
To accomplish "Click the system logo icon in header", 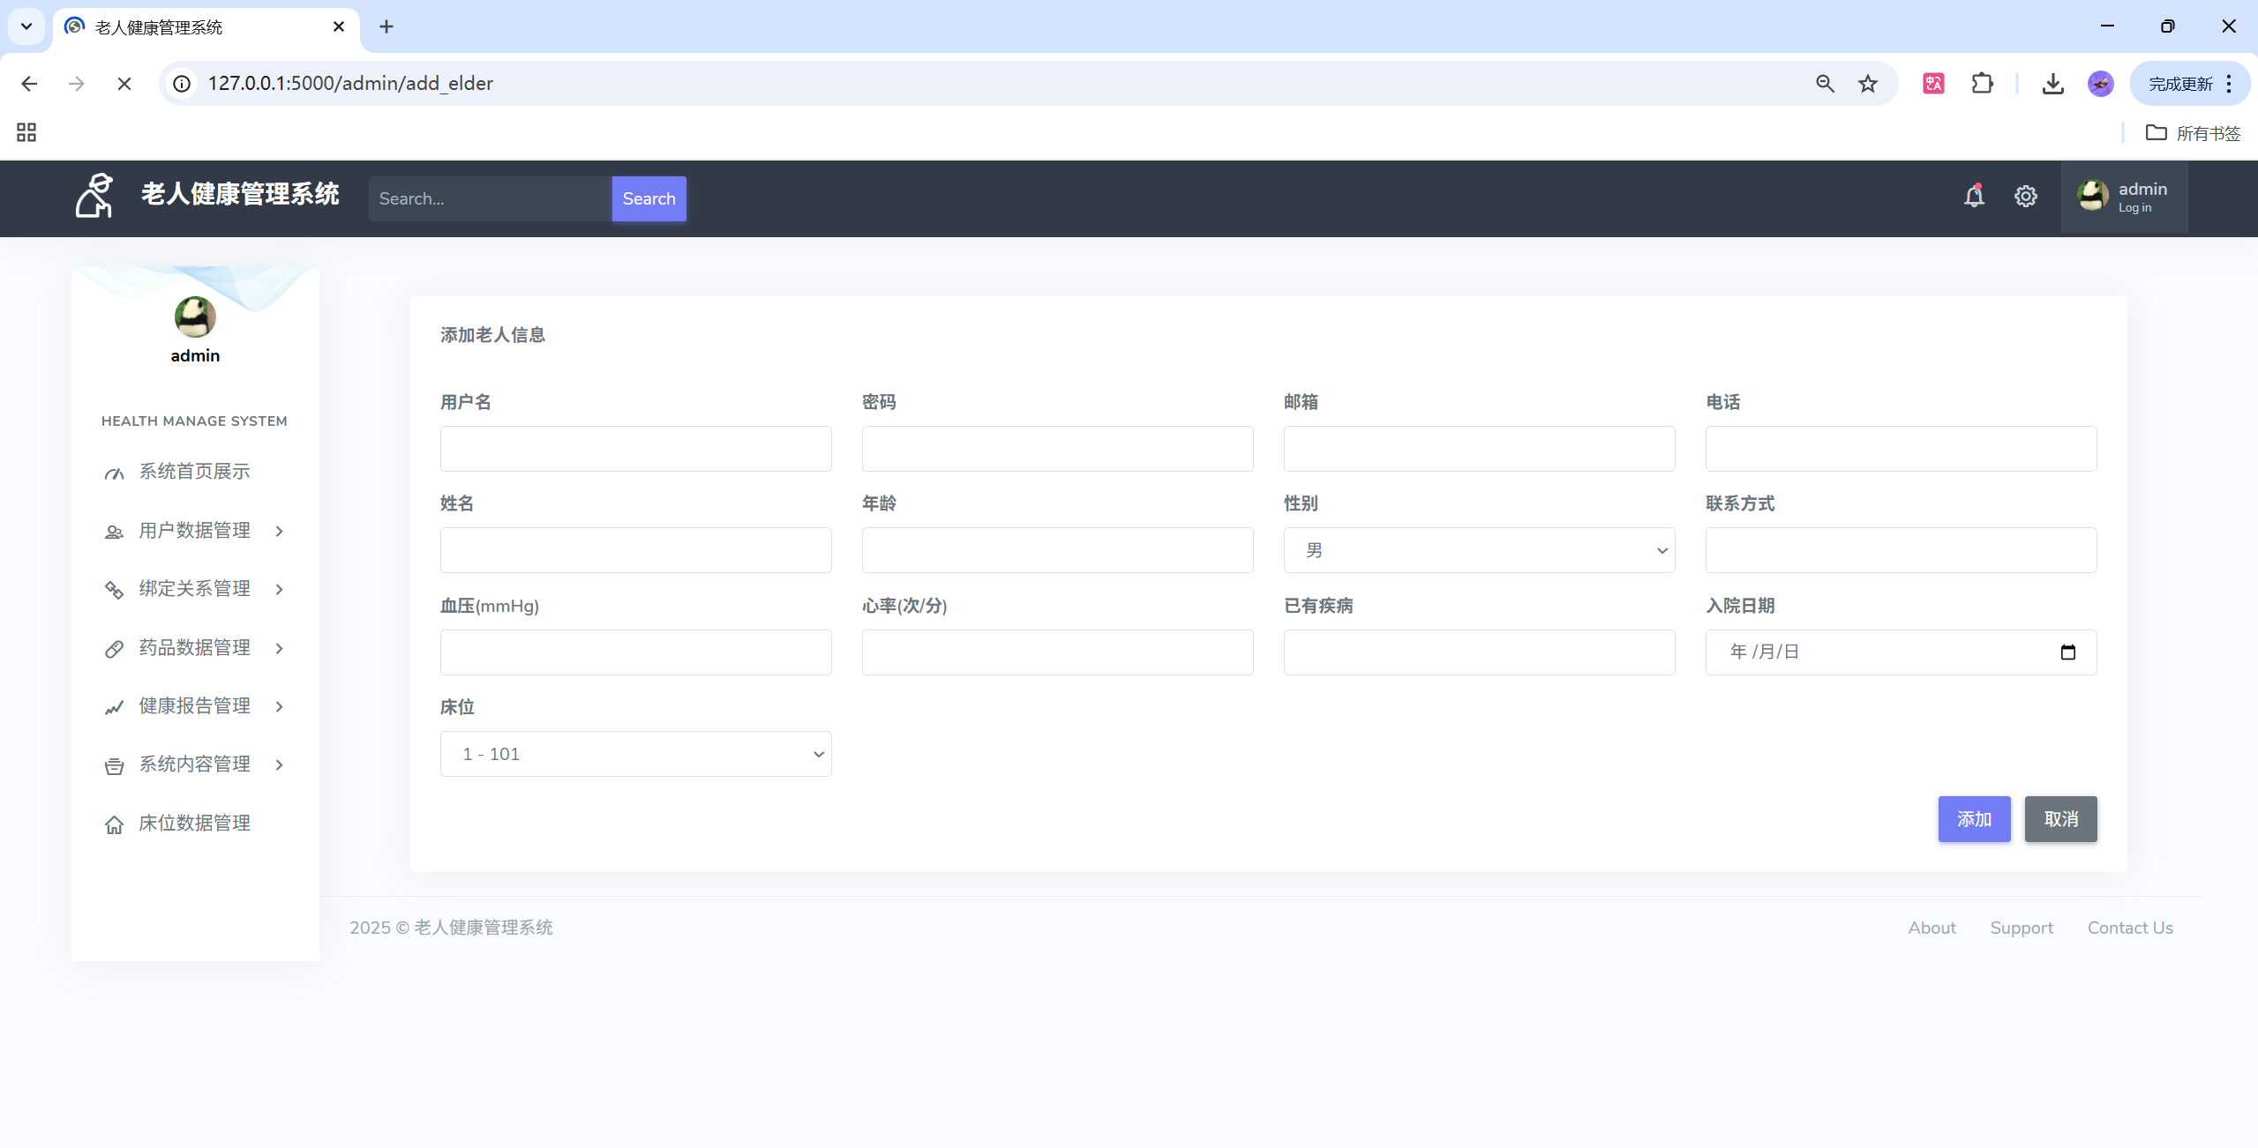I will click(x=94, y=196).
